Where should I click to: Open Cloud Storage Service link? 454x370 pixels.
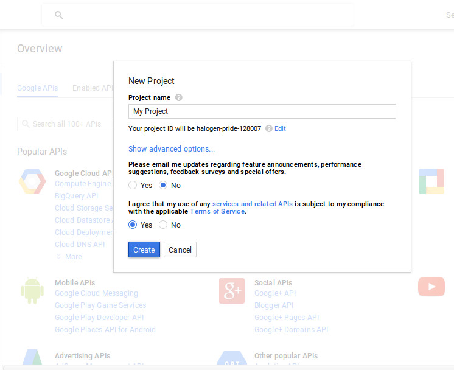point(84,208)
